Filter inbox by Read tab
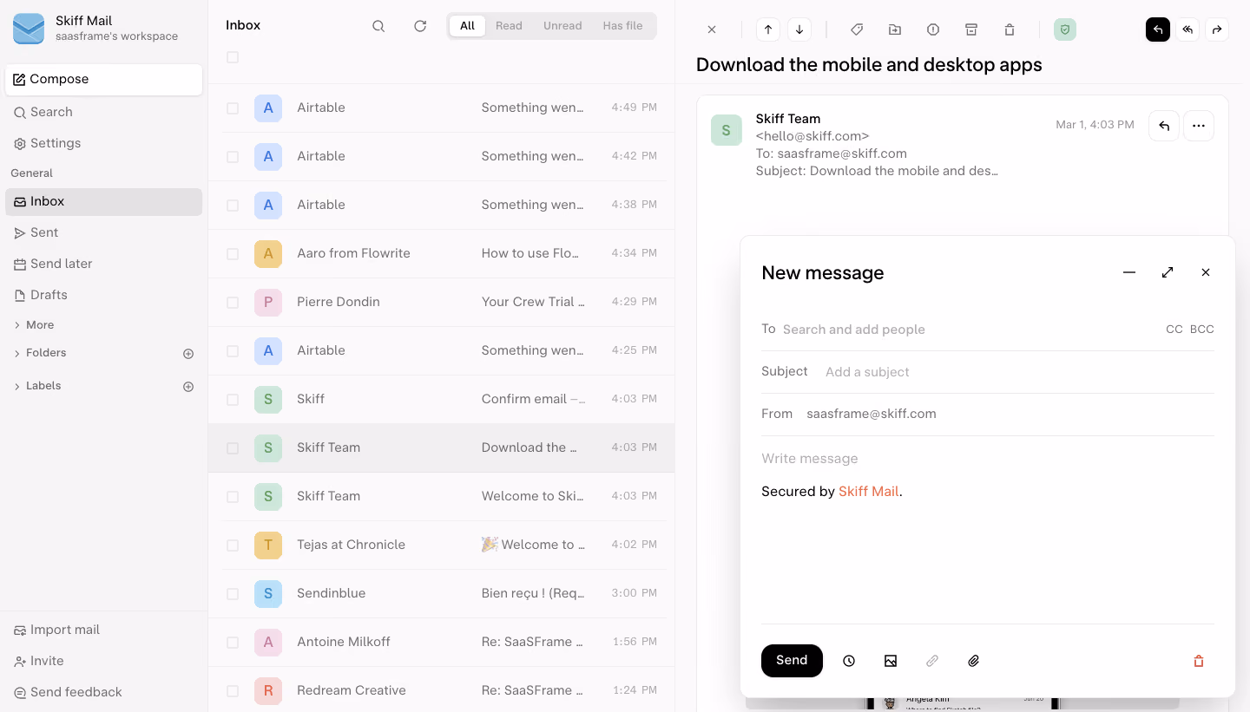Image resolution: width=1250 pixels, height=712 pixels. (509, 26)
